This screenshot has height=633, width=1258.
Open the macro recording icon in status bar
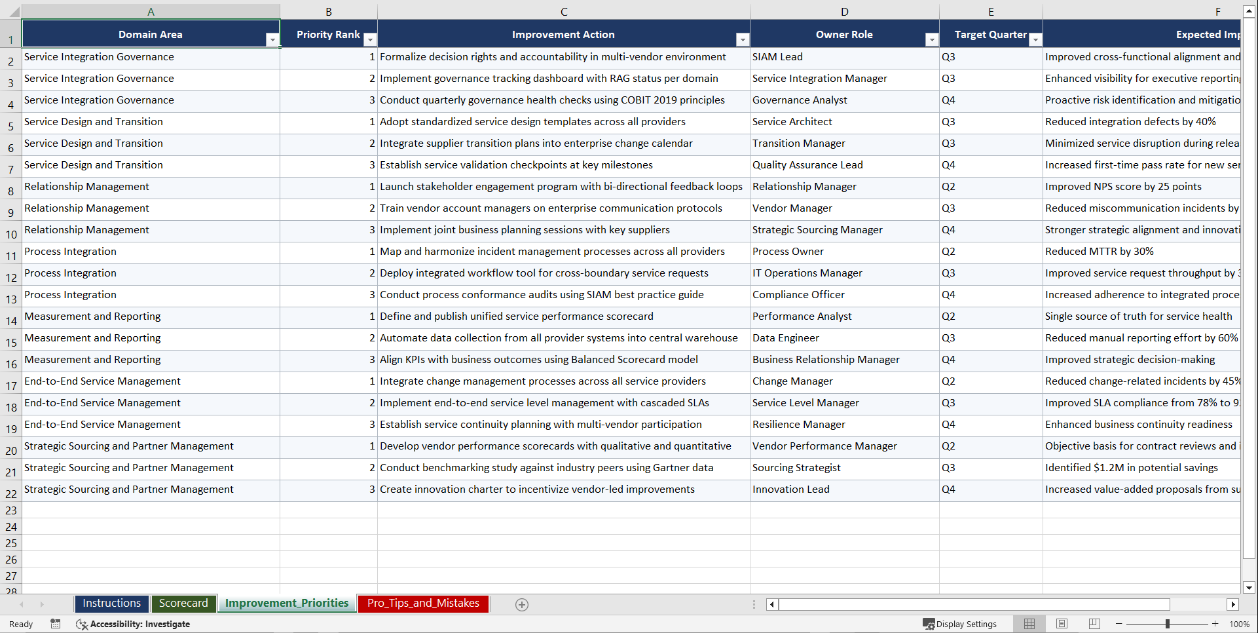tap(56, 624)
